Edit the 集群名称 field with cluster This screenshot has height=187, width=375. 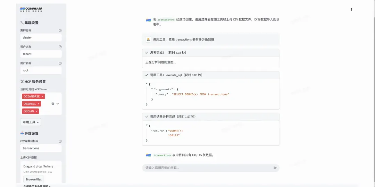click(41, 37)
